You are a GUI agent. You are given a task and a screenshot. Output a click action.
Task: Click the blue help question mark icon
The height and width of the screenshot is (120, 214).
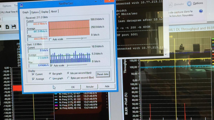click(x=201, y=11)
